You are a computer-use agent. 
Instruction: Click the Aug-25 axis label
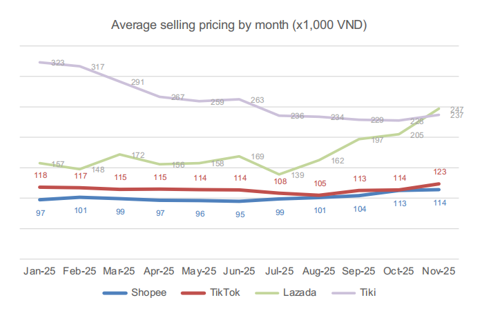(319, 272)
